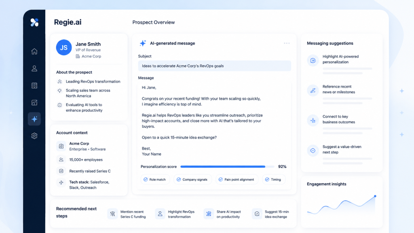Viewport: 414px width, 233px height.
Task: Click the Acme Corp account context icon
Action: click(x=61, y=146)
